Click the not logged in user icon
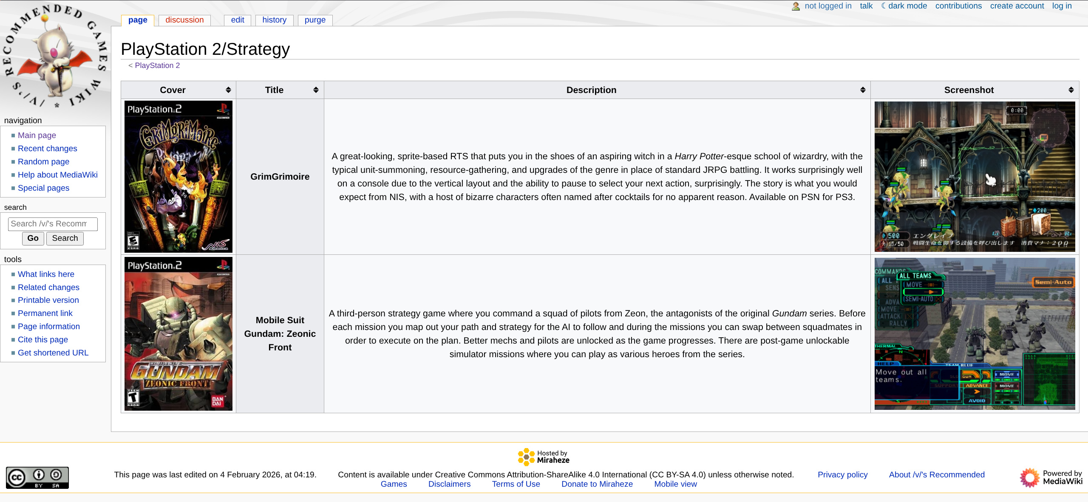This screenshot has width=1088, height=502. [x=796, y=6]
